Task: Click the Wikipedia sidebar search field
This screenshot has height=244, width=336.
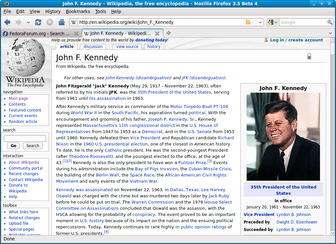Action: [x=25, y=138]
